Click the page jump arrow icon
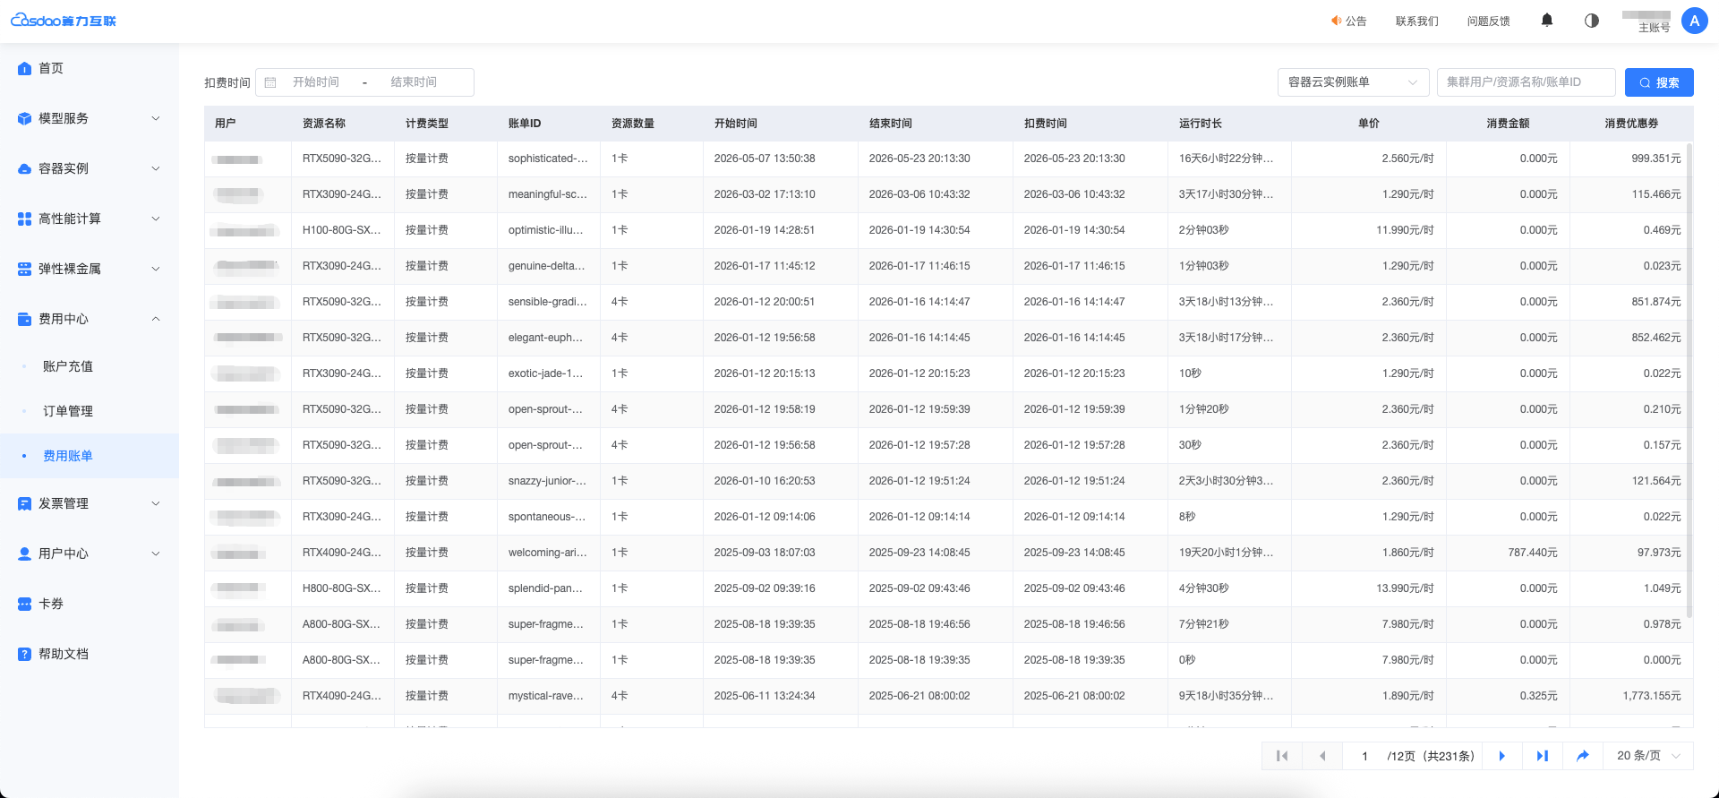The height and width of the screenshot is (798, 1719). tap(1583, 756)
